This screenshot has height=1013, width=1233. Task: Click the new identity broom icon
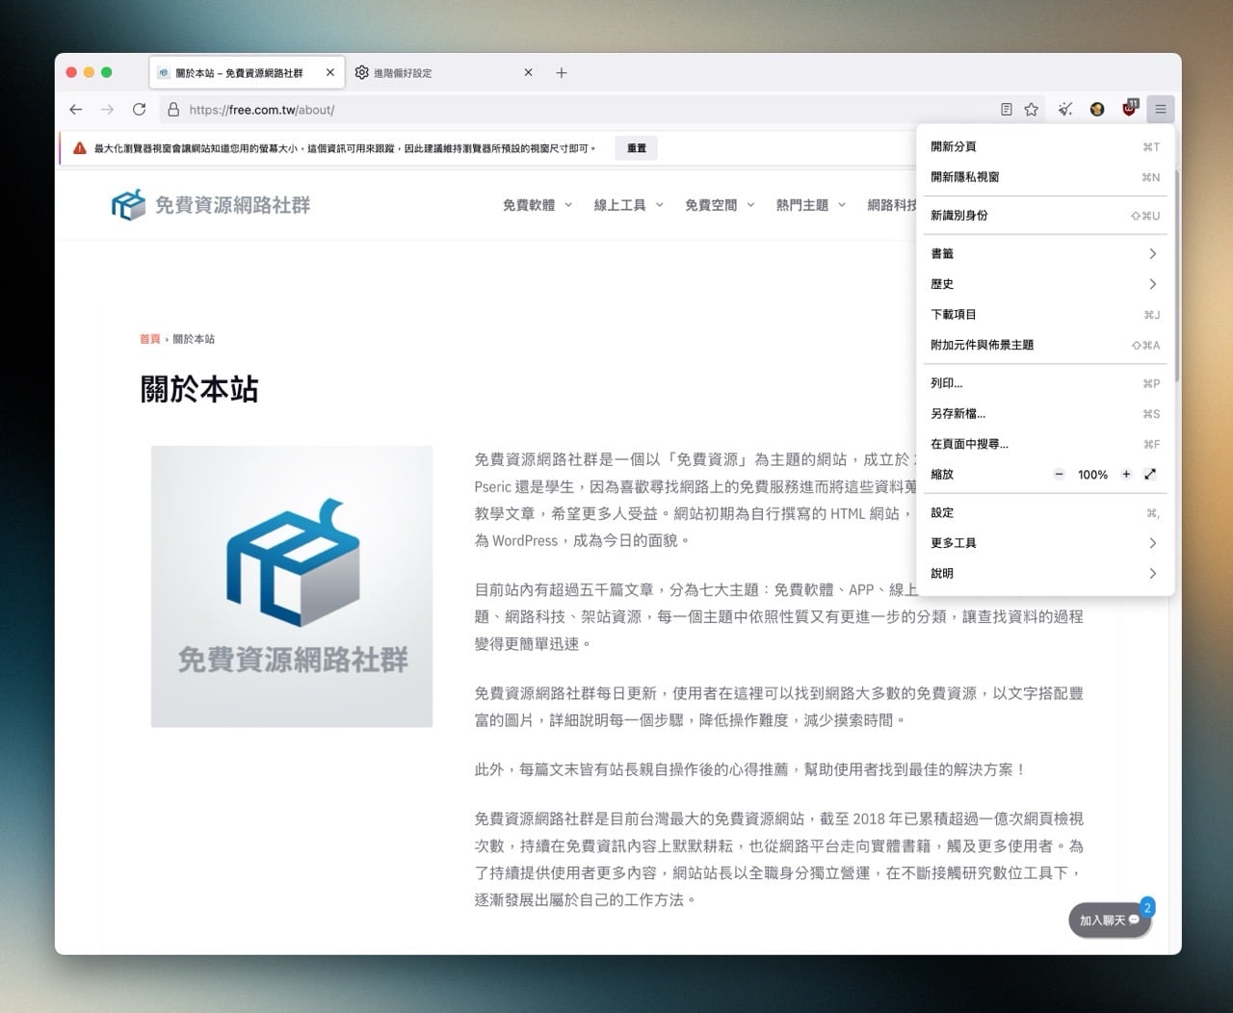[1064, 110]
